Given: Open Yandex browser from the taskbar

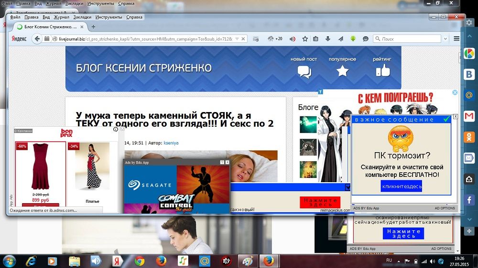Looking at the screenshot, I should point(118,261).
